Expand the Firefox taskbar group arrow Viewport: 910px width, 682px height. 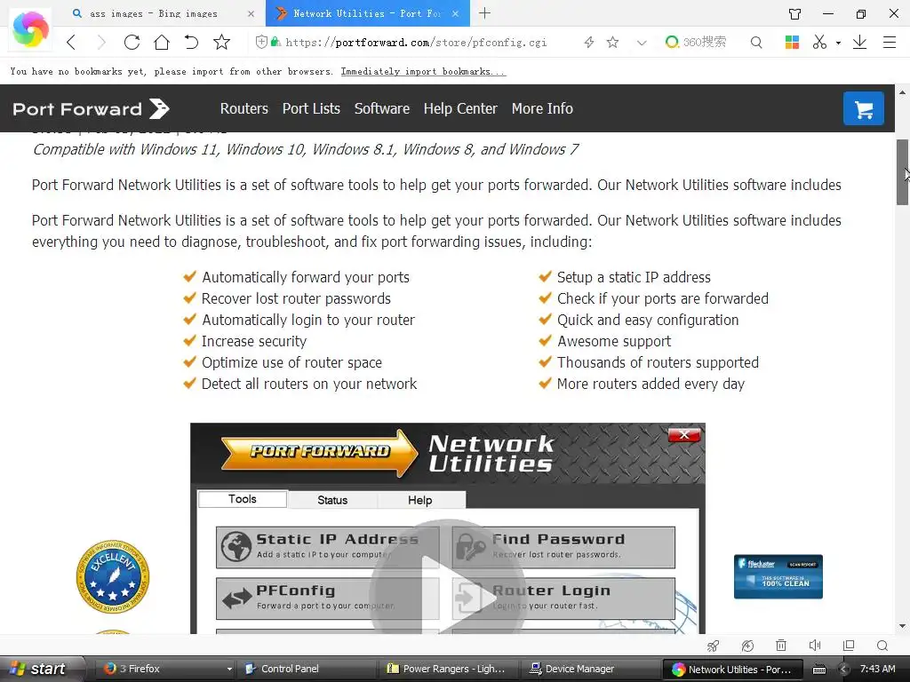click(x=229, y=670)
